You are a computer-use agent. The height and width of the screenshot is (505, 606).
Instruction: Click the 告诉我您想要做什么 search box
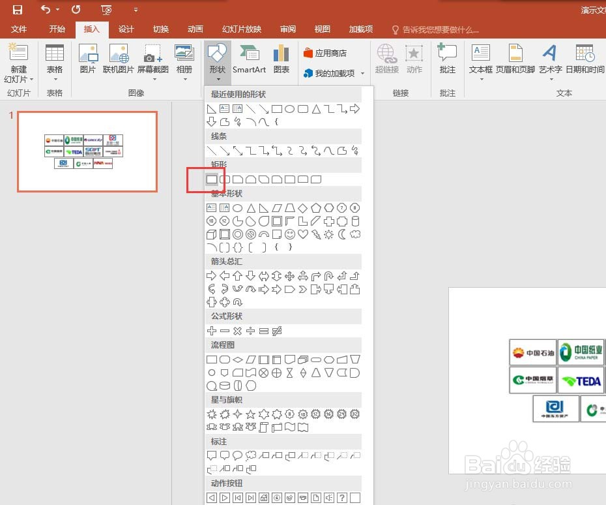pyautogui.click(x=436, y=30)
